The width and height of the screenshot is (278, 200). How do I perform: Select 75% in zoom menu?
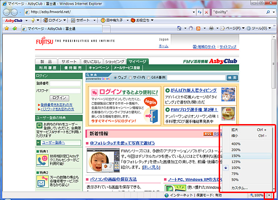pos(247,174)
